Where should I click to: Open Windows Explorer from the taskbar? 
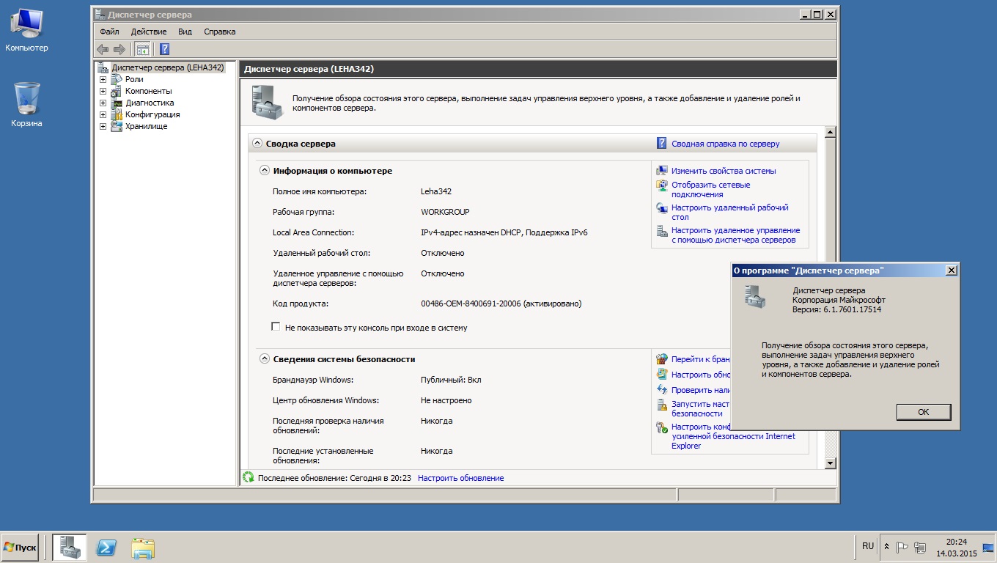coord(143,547)
